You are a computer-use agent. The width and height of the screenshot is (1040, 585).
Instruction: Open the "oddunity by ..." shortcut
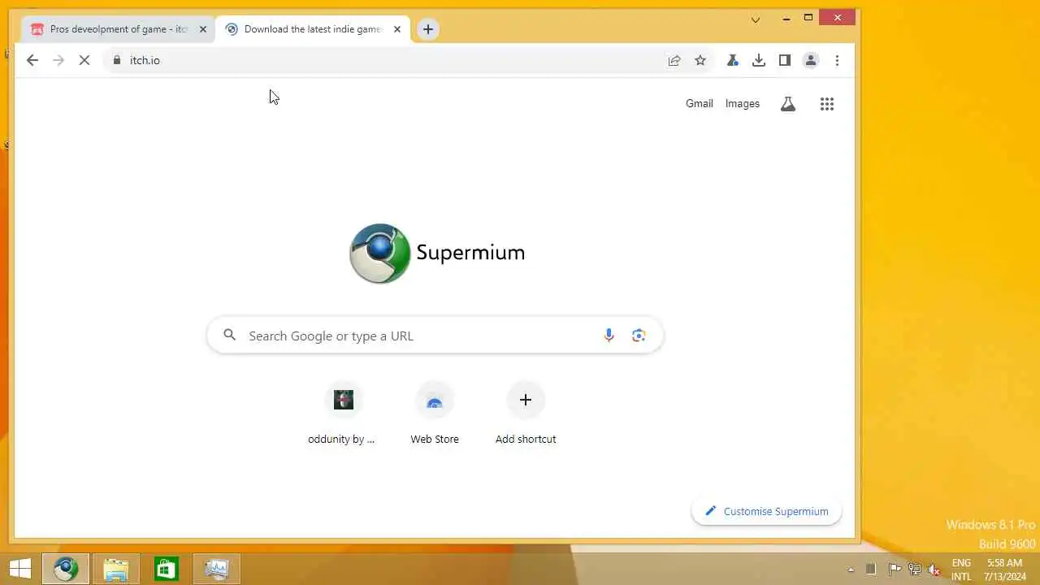343,414
